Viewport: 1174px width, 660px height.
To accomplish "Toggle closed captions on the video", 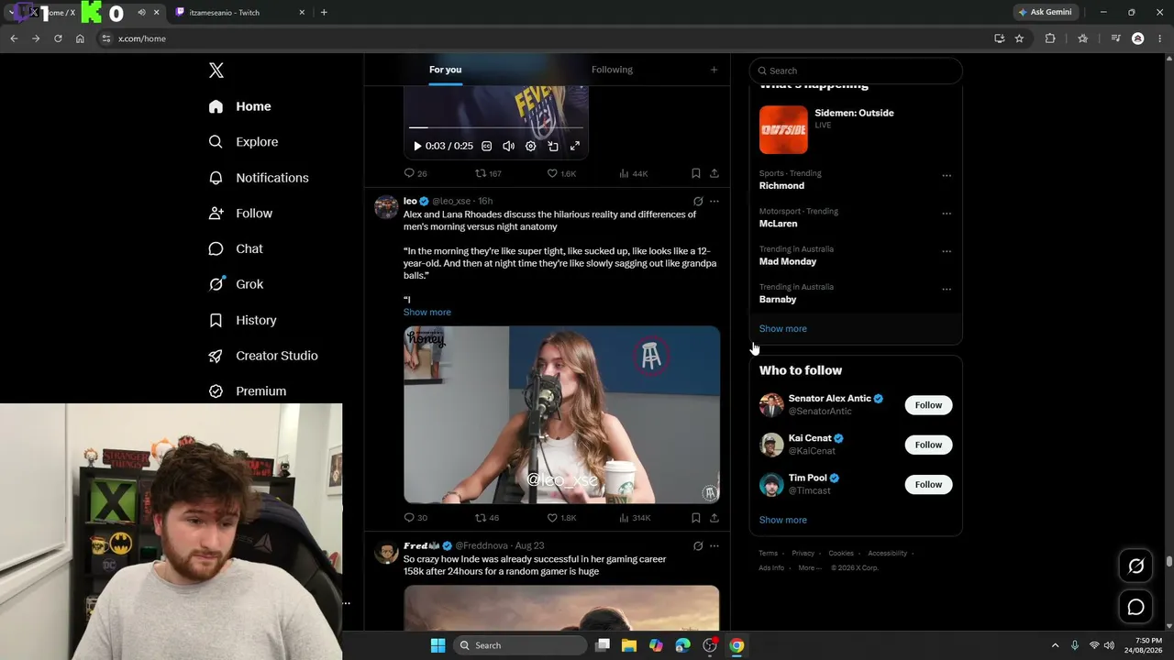I will click(x=486, y=146).
